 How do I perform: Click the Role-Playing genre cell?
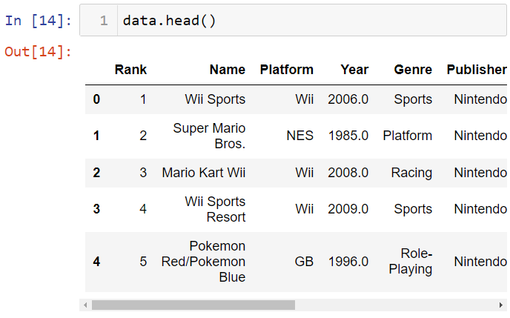tap(411, 262)
